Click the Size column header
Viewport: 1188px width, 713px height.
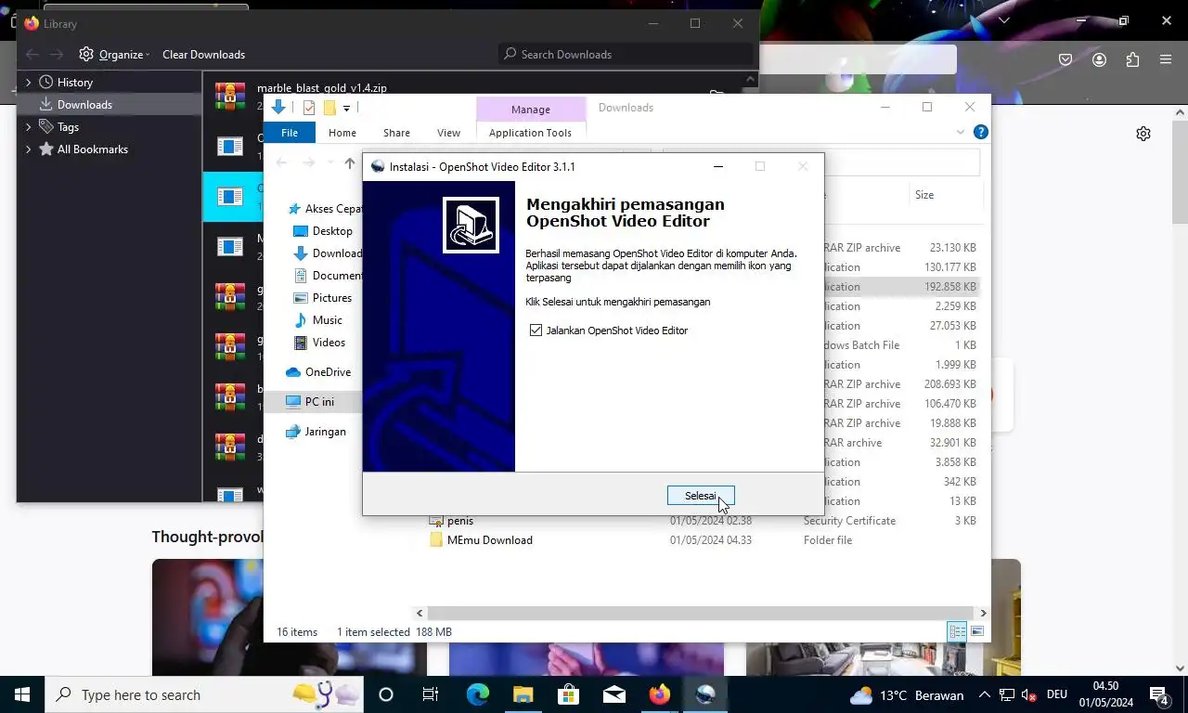click(944, 195)
